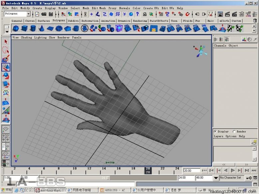Jump to the start of playback range
259x194 pixels.
coord(205,171)
